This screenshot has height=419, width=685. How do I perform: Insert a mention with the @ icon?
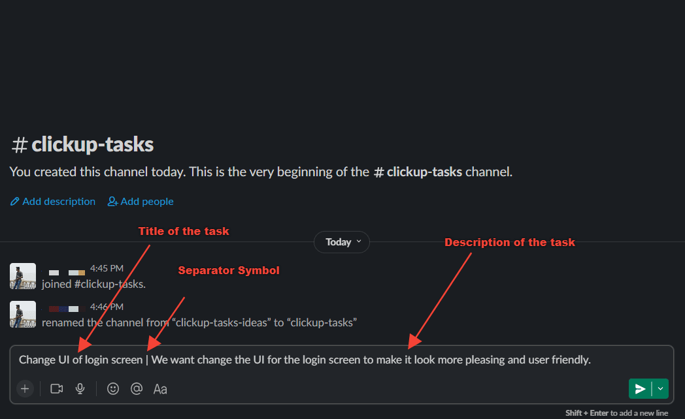click(x=137, y=388)
